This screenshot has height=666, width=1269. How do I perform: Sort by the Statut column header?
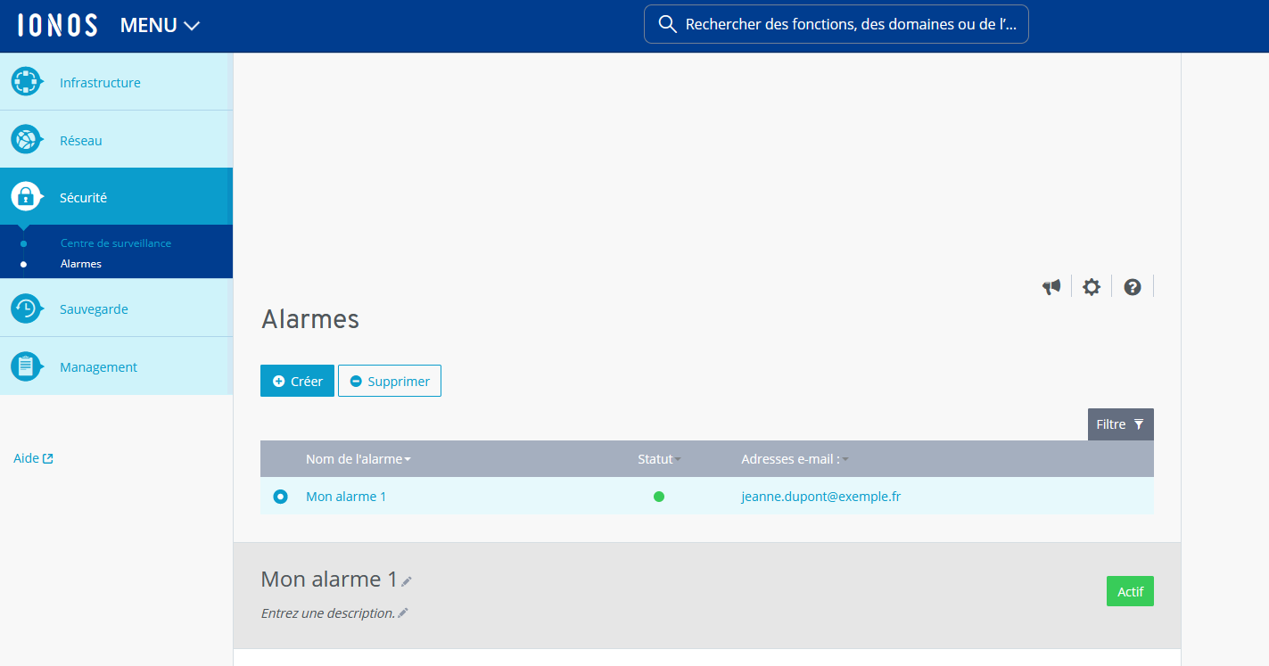(x=658, y=459)
